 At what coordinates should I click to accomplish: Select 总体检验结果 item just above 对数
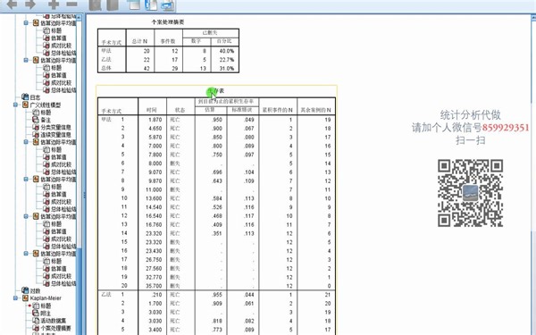63,283
